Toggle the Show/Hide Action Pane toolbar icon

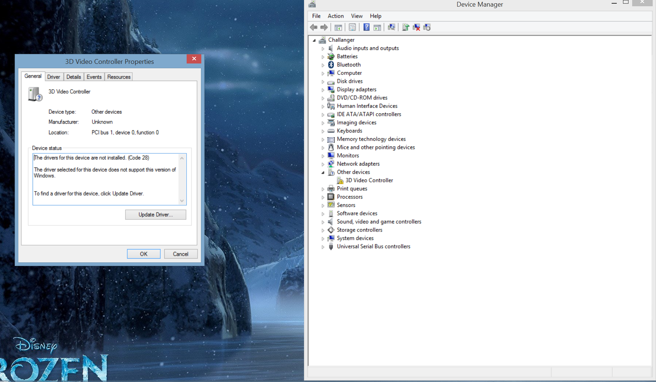click(x=377, y=27)
